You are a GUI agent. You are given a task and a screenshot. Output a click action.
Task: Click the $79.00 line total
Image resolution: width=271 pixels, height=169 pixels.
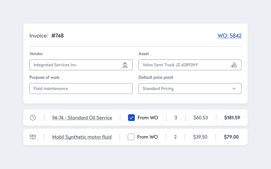pyautogui.click(x=231, y=137)
